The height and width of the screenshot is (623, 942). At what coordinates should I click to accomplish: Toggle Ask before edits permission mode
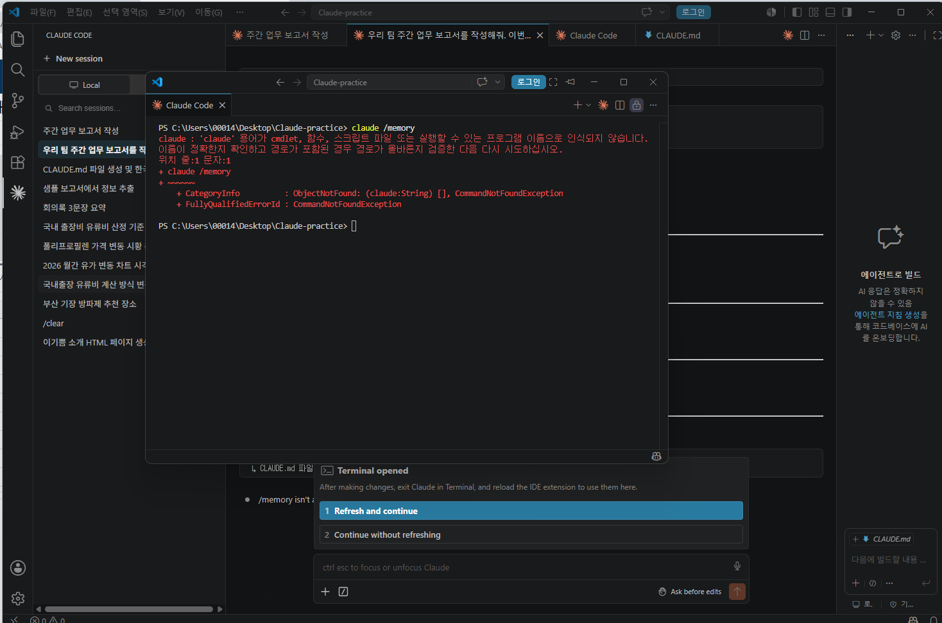pos(690,592)
